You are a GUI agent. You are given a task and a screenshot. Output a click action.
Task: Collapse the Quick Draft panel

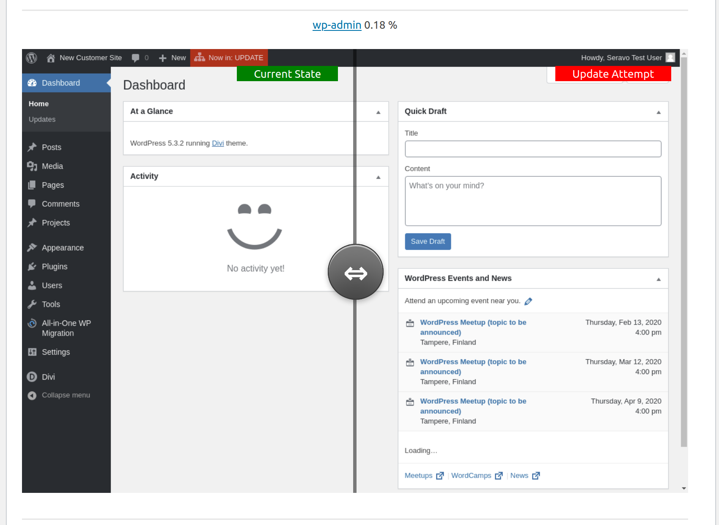tap(659, 112)
